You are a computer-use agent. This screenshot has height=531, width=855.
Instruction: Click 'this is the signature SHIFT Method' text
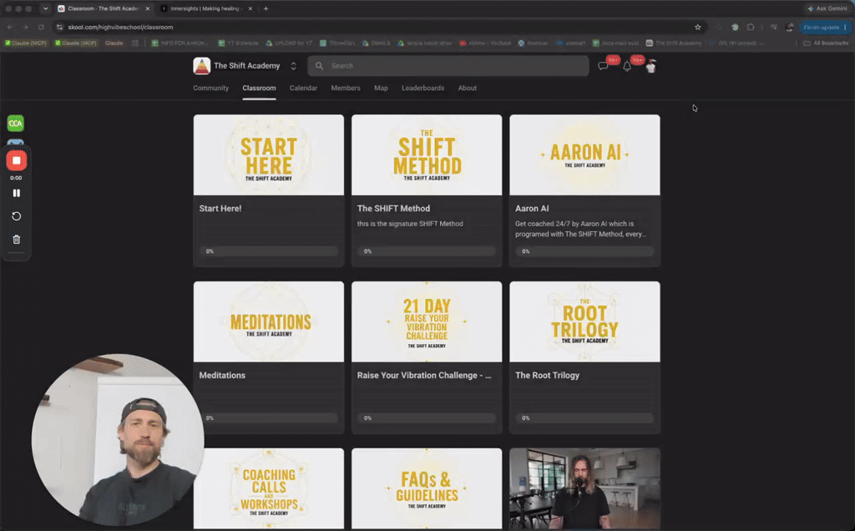pos(410,224)
